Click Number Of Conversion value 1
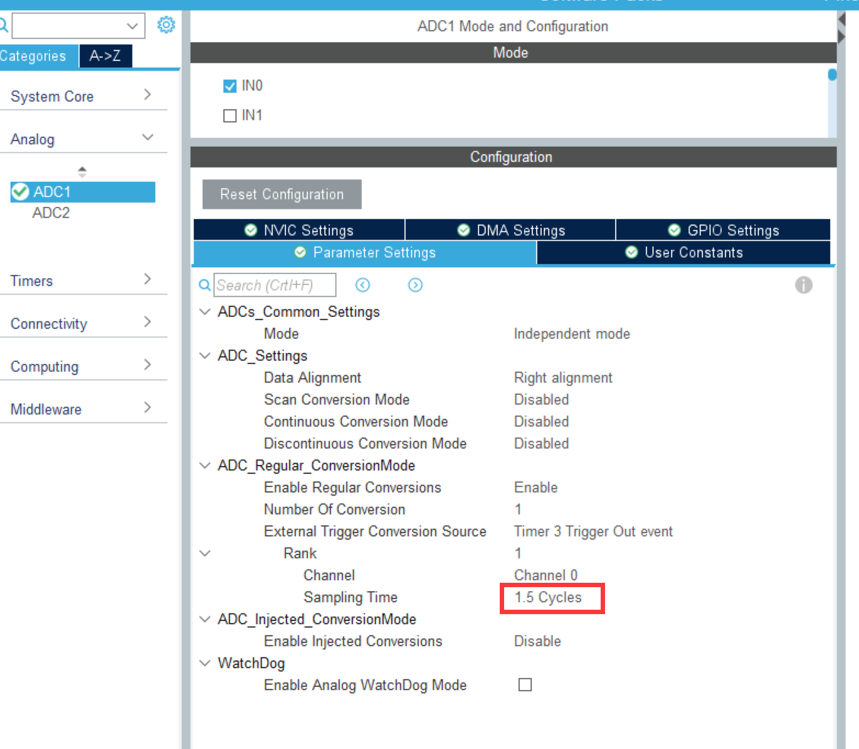This screenshot has width=859, height=749. pos(518,509)
